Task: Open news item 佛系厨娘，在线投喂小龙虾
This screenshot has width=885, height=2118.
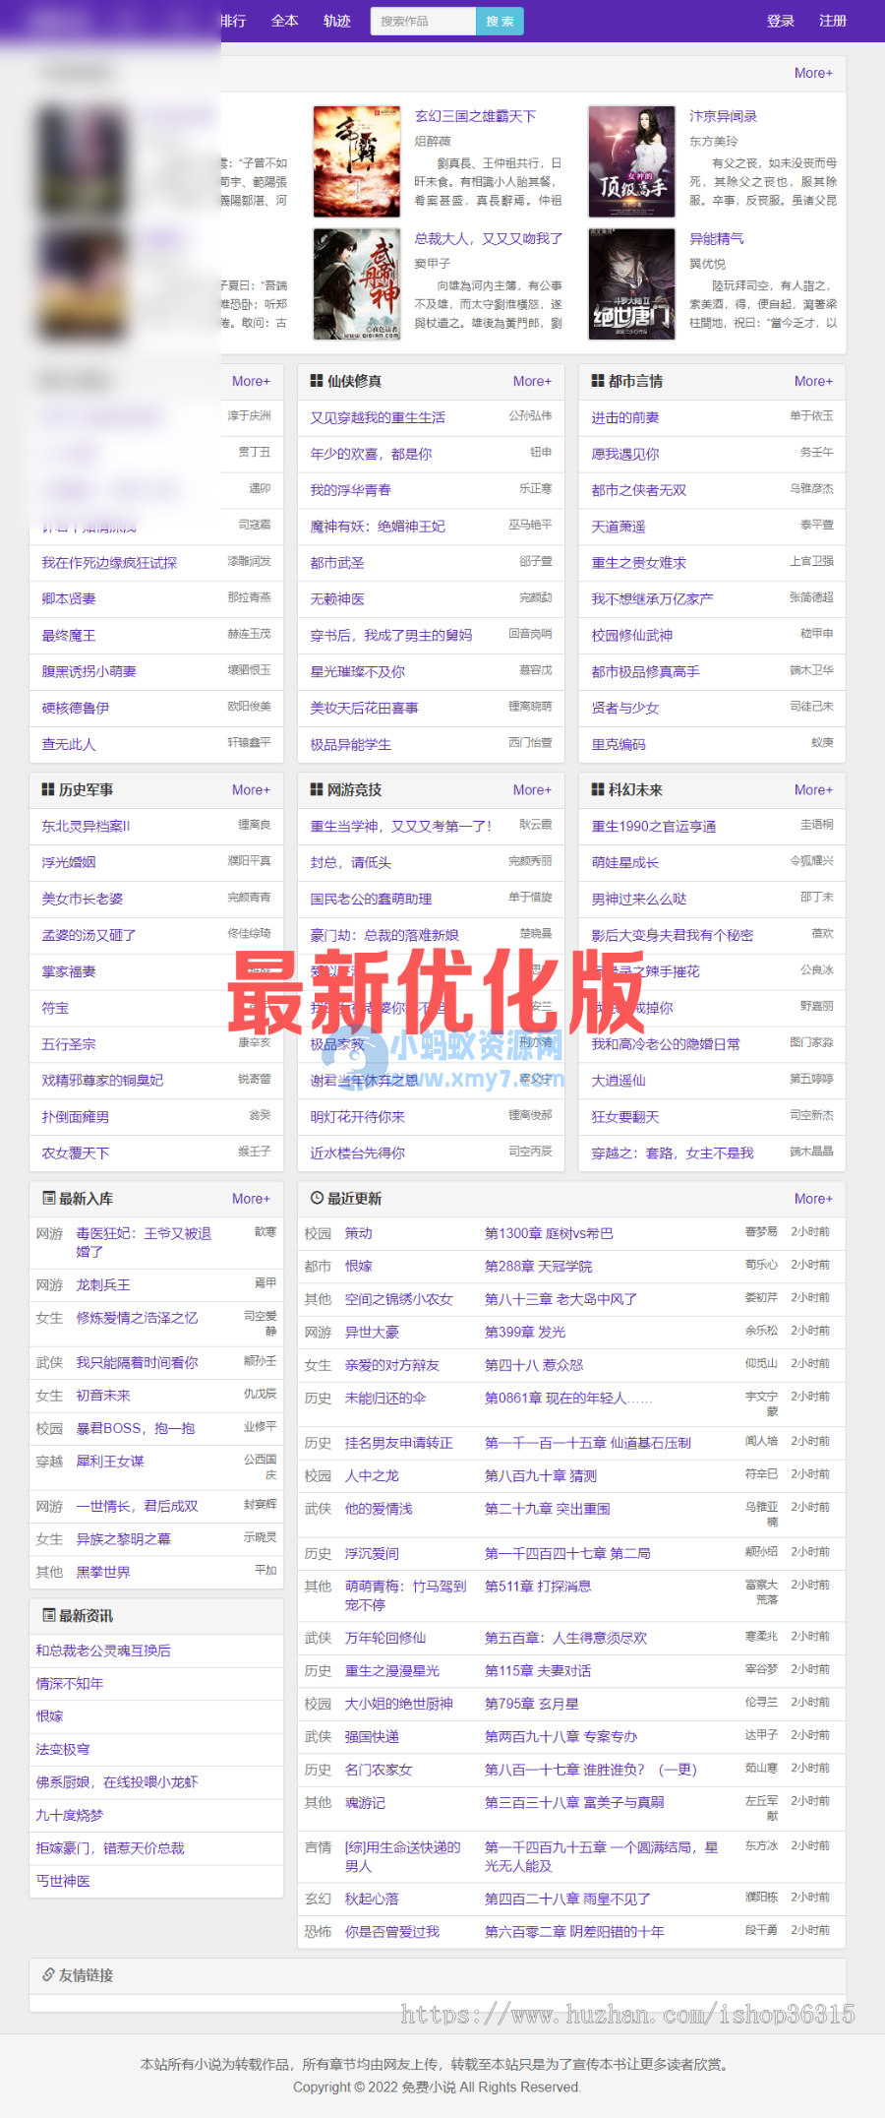Action: pyautogui.click(x=117, y=1781)
